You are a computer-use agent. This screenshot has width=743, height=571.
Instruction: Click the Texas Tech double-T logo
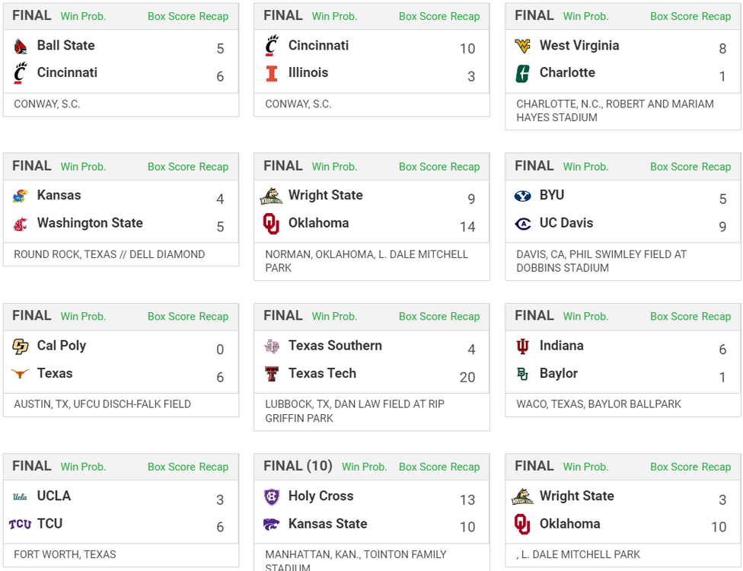272,374
